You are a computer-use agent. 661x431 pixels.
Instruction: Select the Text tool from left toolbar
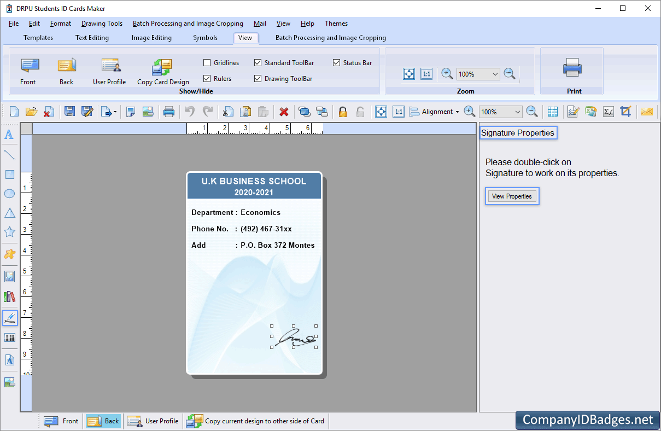tap(9, 135)
